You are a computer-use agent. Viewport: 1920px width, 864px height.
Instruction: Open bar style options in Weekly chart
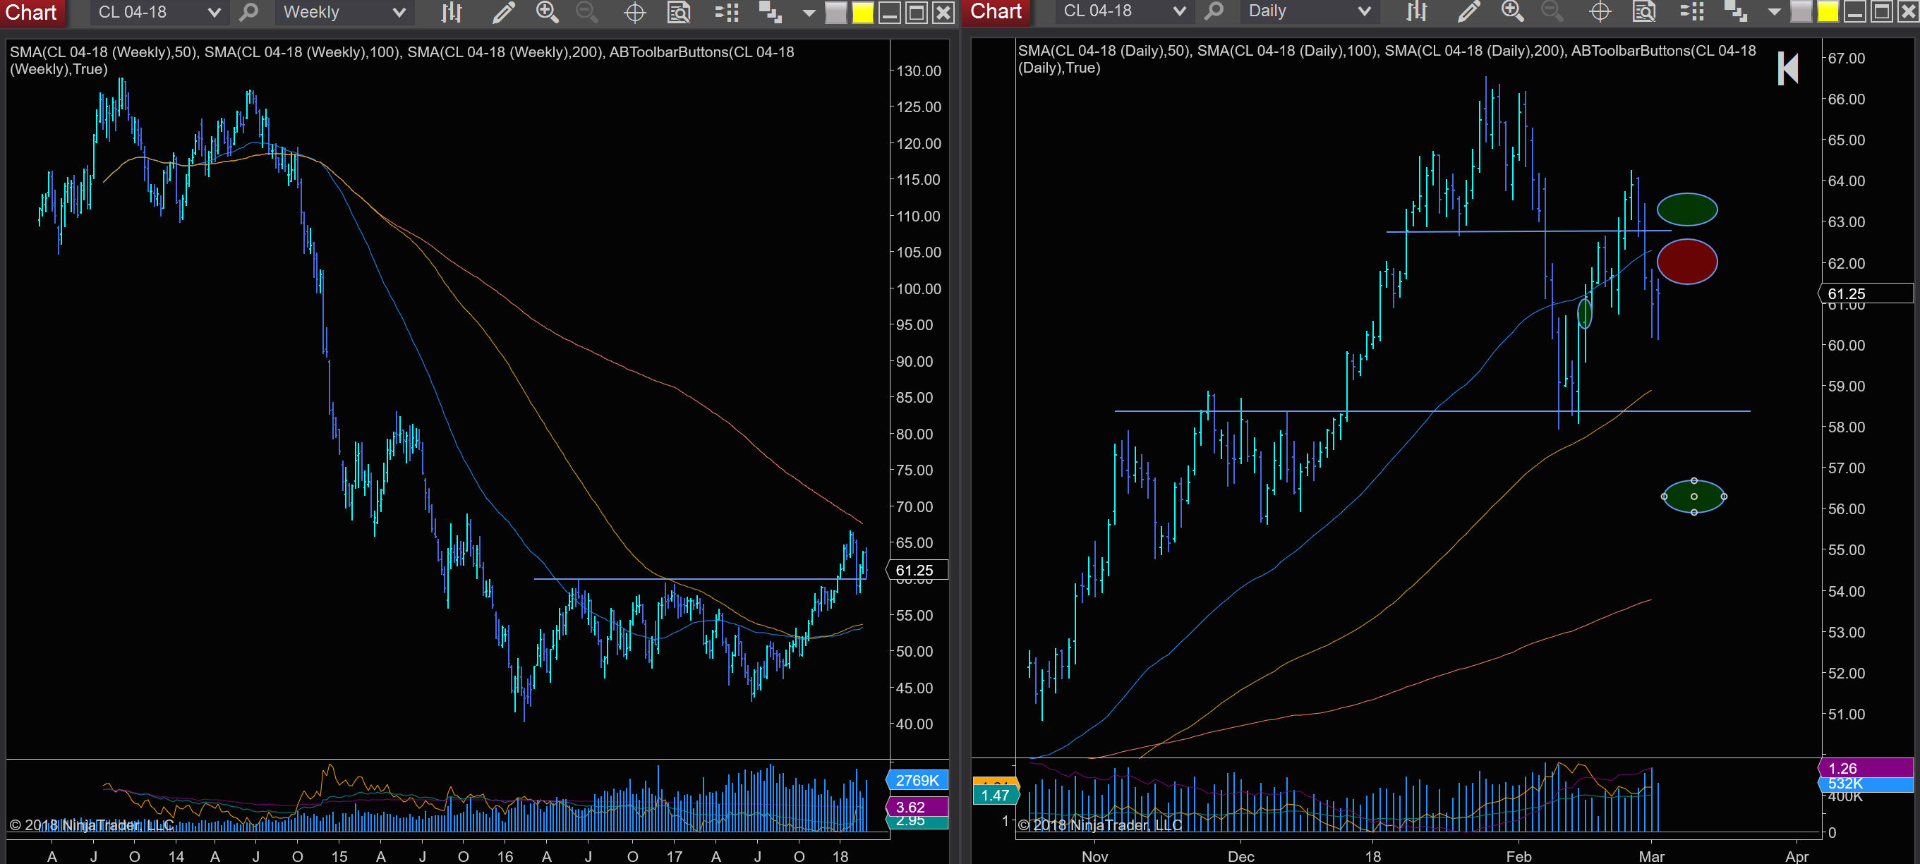point(451,12)
